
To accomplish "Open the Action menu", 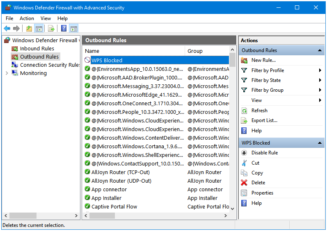I will 27,18.
